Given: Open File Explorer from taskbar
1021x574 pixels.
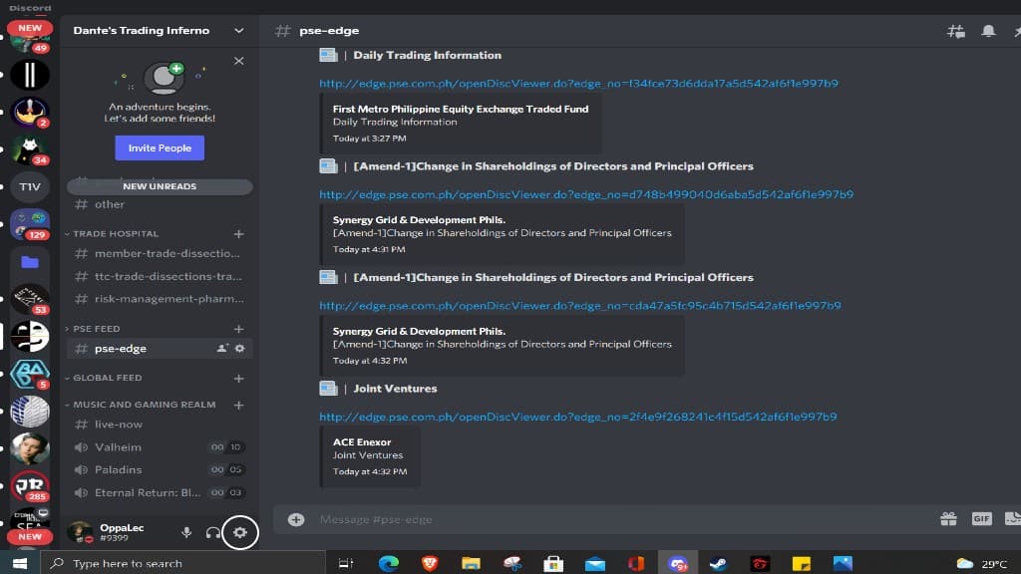Looking at the screenshot, I should (471, 564).
